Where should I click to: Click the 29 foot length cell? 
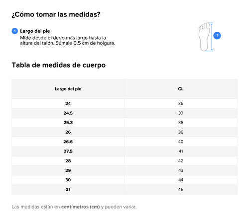[68, 170]
